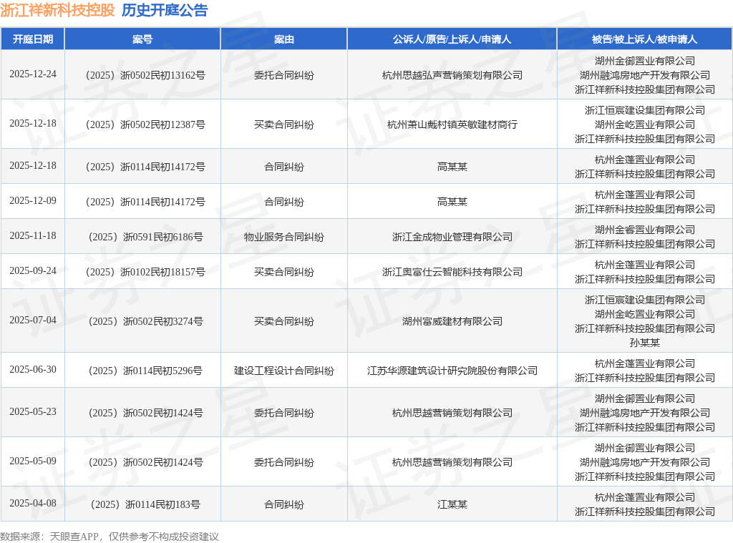Image resolution: width=733 pixels, height=543 pixels.
Task: Click case number 浙0502民初3274号
Action: click(x=145, y=321)
